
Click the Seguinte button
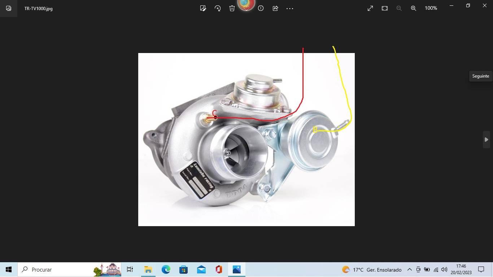tap(480, 76)
